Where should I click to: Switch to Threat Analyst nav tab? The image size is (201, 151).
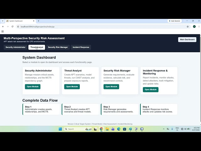37,47
